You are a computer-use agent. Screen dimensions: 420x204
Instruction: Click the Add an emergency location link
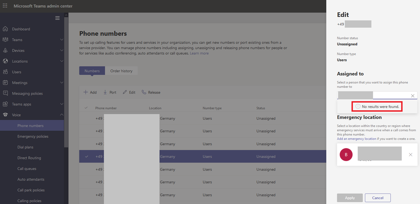click(356, 139)
